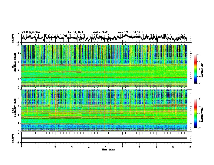Screen dimensions: 214x165
Task: Click the flat black ch.3 voltage trace
Action: click(x=104, y=138)
